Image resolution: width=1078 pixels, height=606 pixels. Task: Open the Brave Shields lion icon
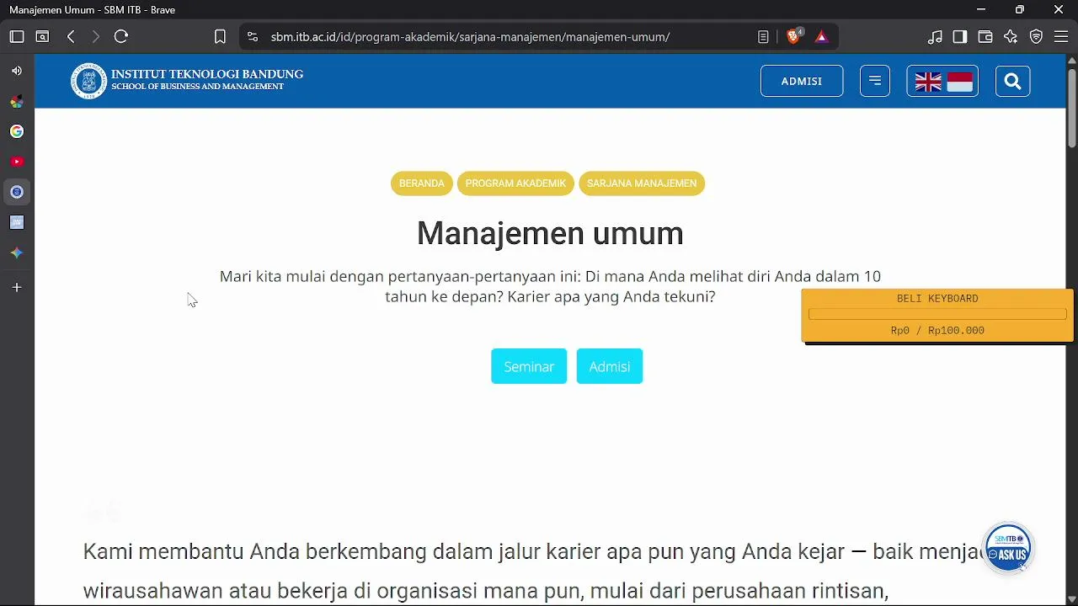pos(793,36)
